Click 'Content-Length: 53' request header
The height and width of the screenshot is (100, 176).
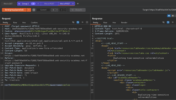pyautogui.click(x=16, y=51)
